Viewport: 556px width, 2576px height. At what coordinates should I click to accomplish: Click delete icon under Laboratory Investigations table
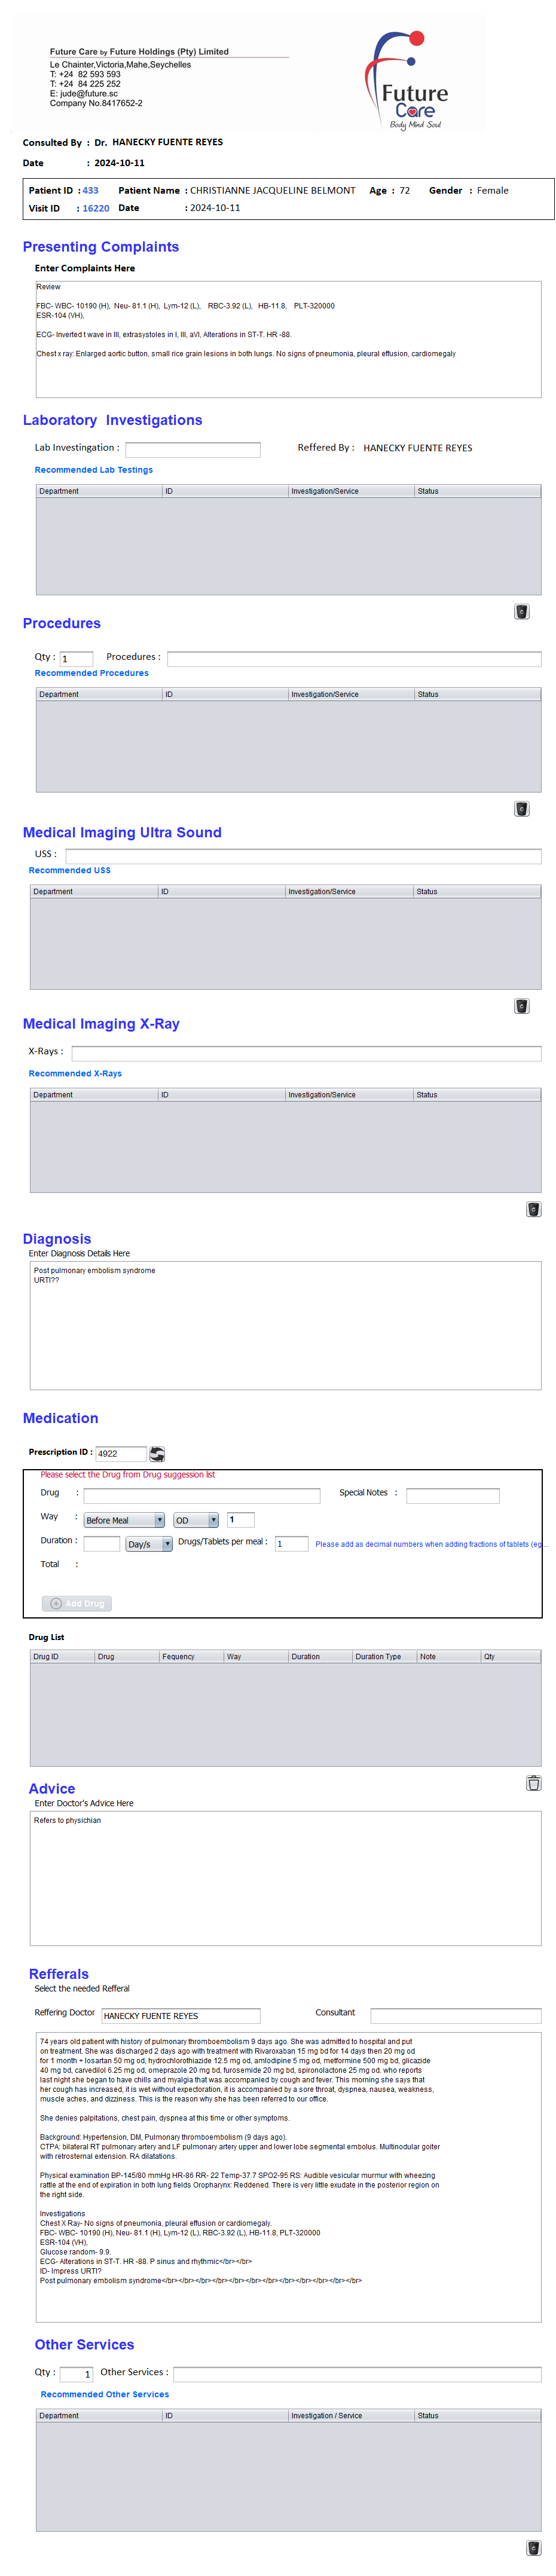click(521, 611)
